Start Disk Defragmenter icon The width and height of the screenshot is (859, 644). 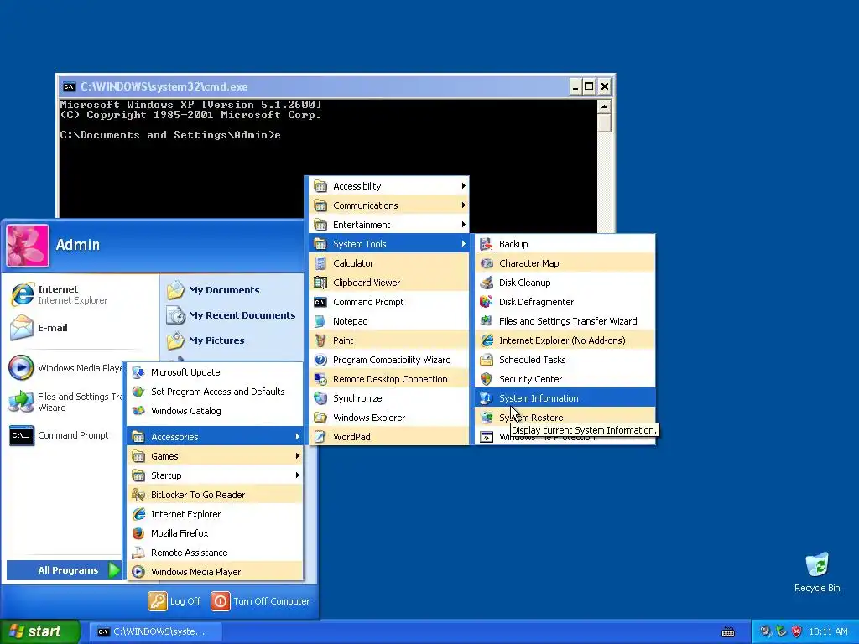tap(487, 302)
